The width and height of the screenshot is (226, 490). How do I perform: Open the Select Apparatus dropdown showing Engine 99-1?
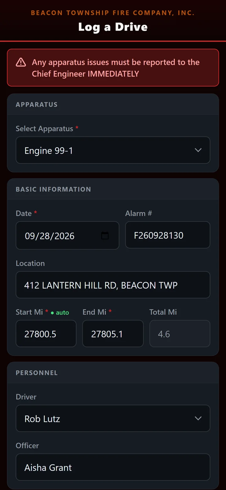[x=113, y=150]
